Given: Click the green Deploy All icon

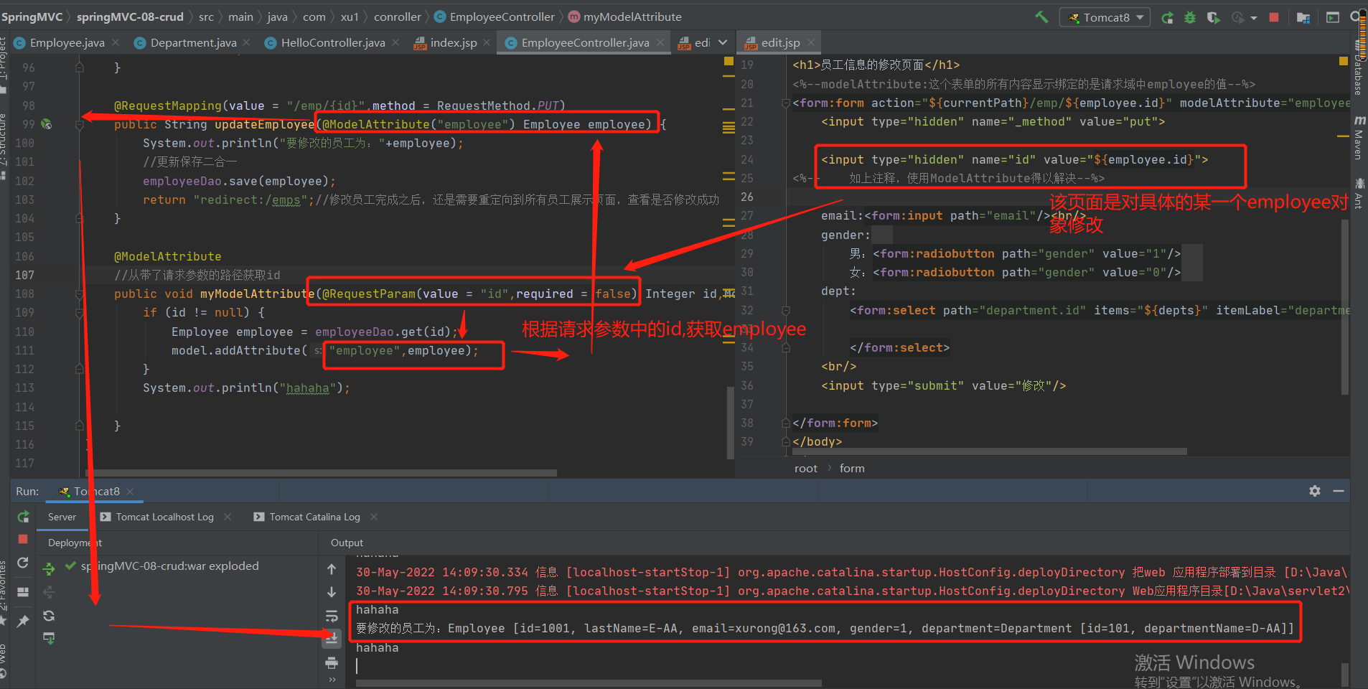Looking at the screenshot, I should pos(49,569).
